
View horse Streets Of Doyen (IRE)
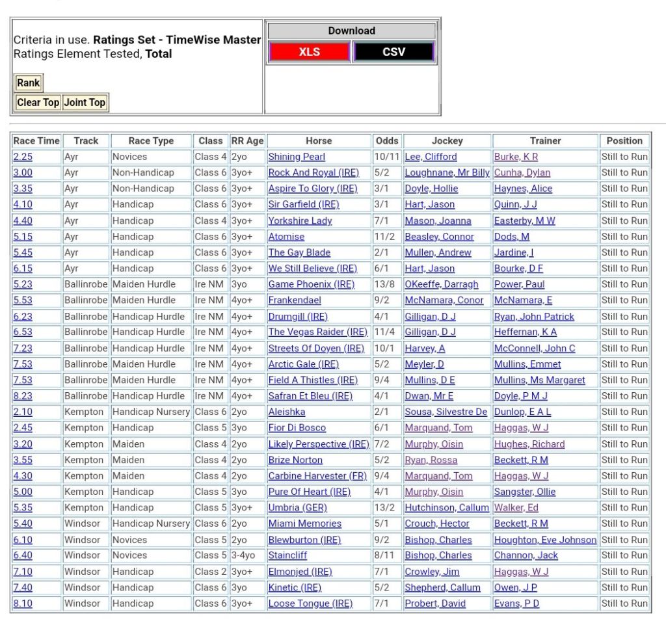point(316,349)
